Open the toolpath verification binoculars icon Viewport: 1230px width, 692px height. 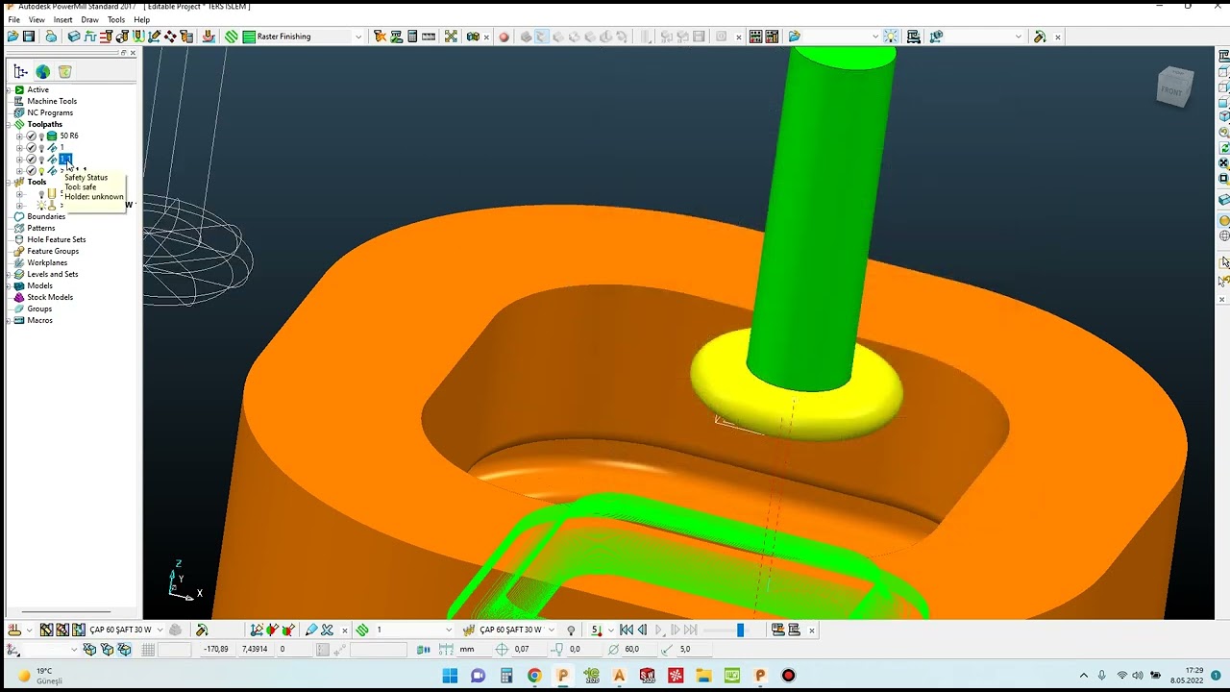(472, 37)
